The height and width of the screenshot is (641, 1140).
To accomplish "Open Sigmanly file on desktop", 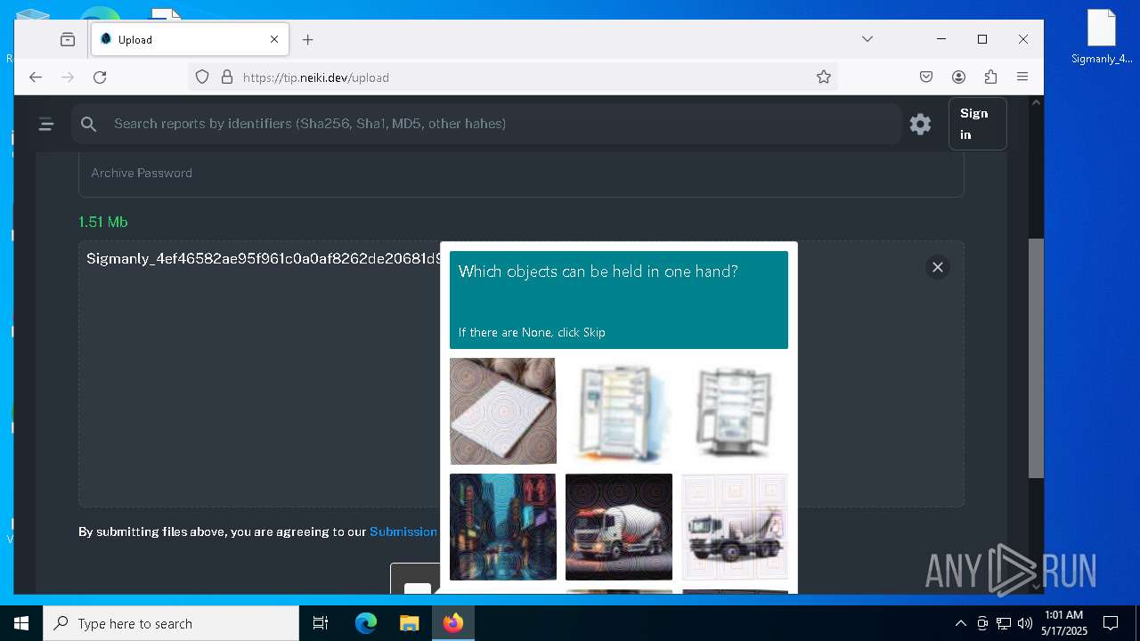I will coord(1102,37).
